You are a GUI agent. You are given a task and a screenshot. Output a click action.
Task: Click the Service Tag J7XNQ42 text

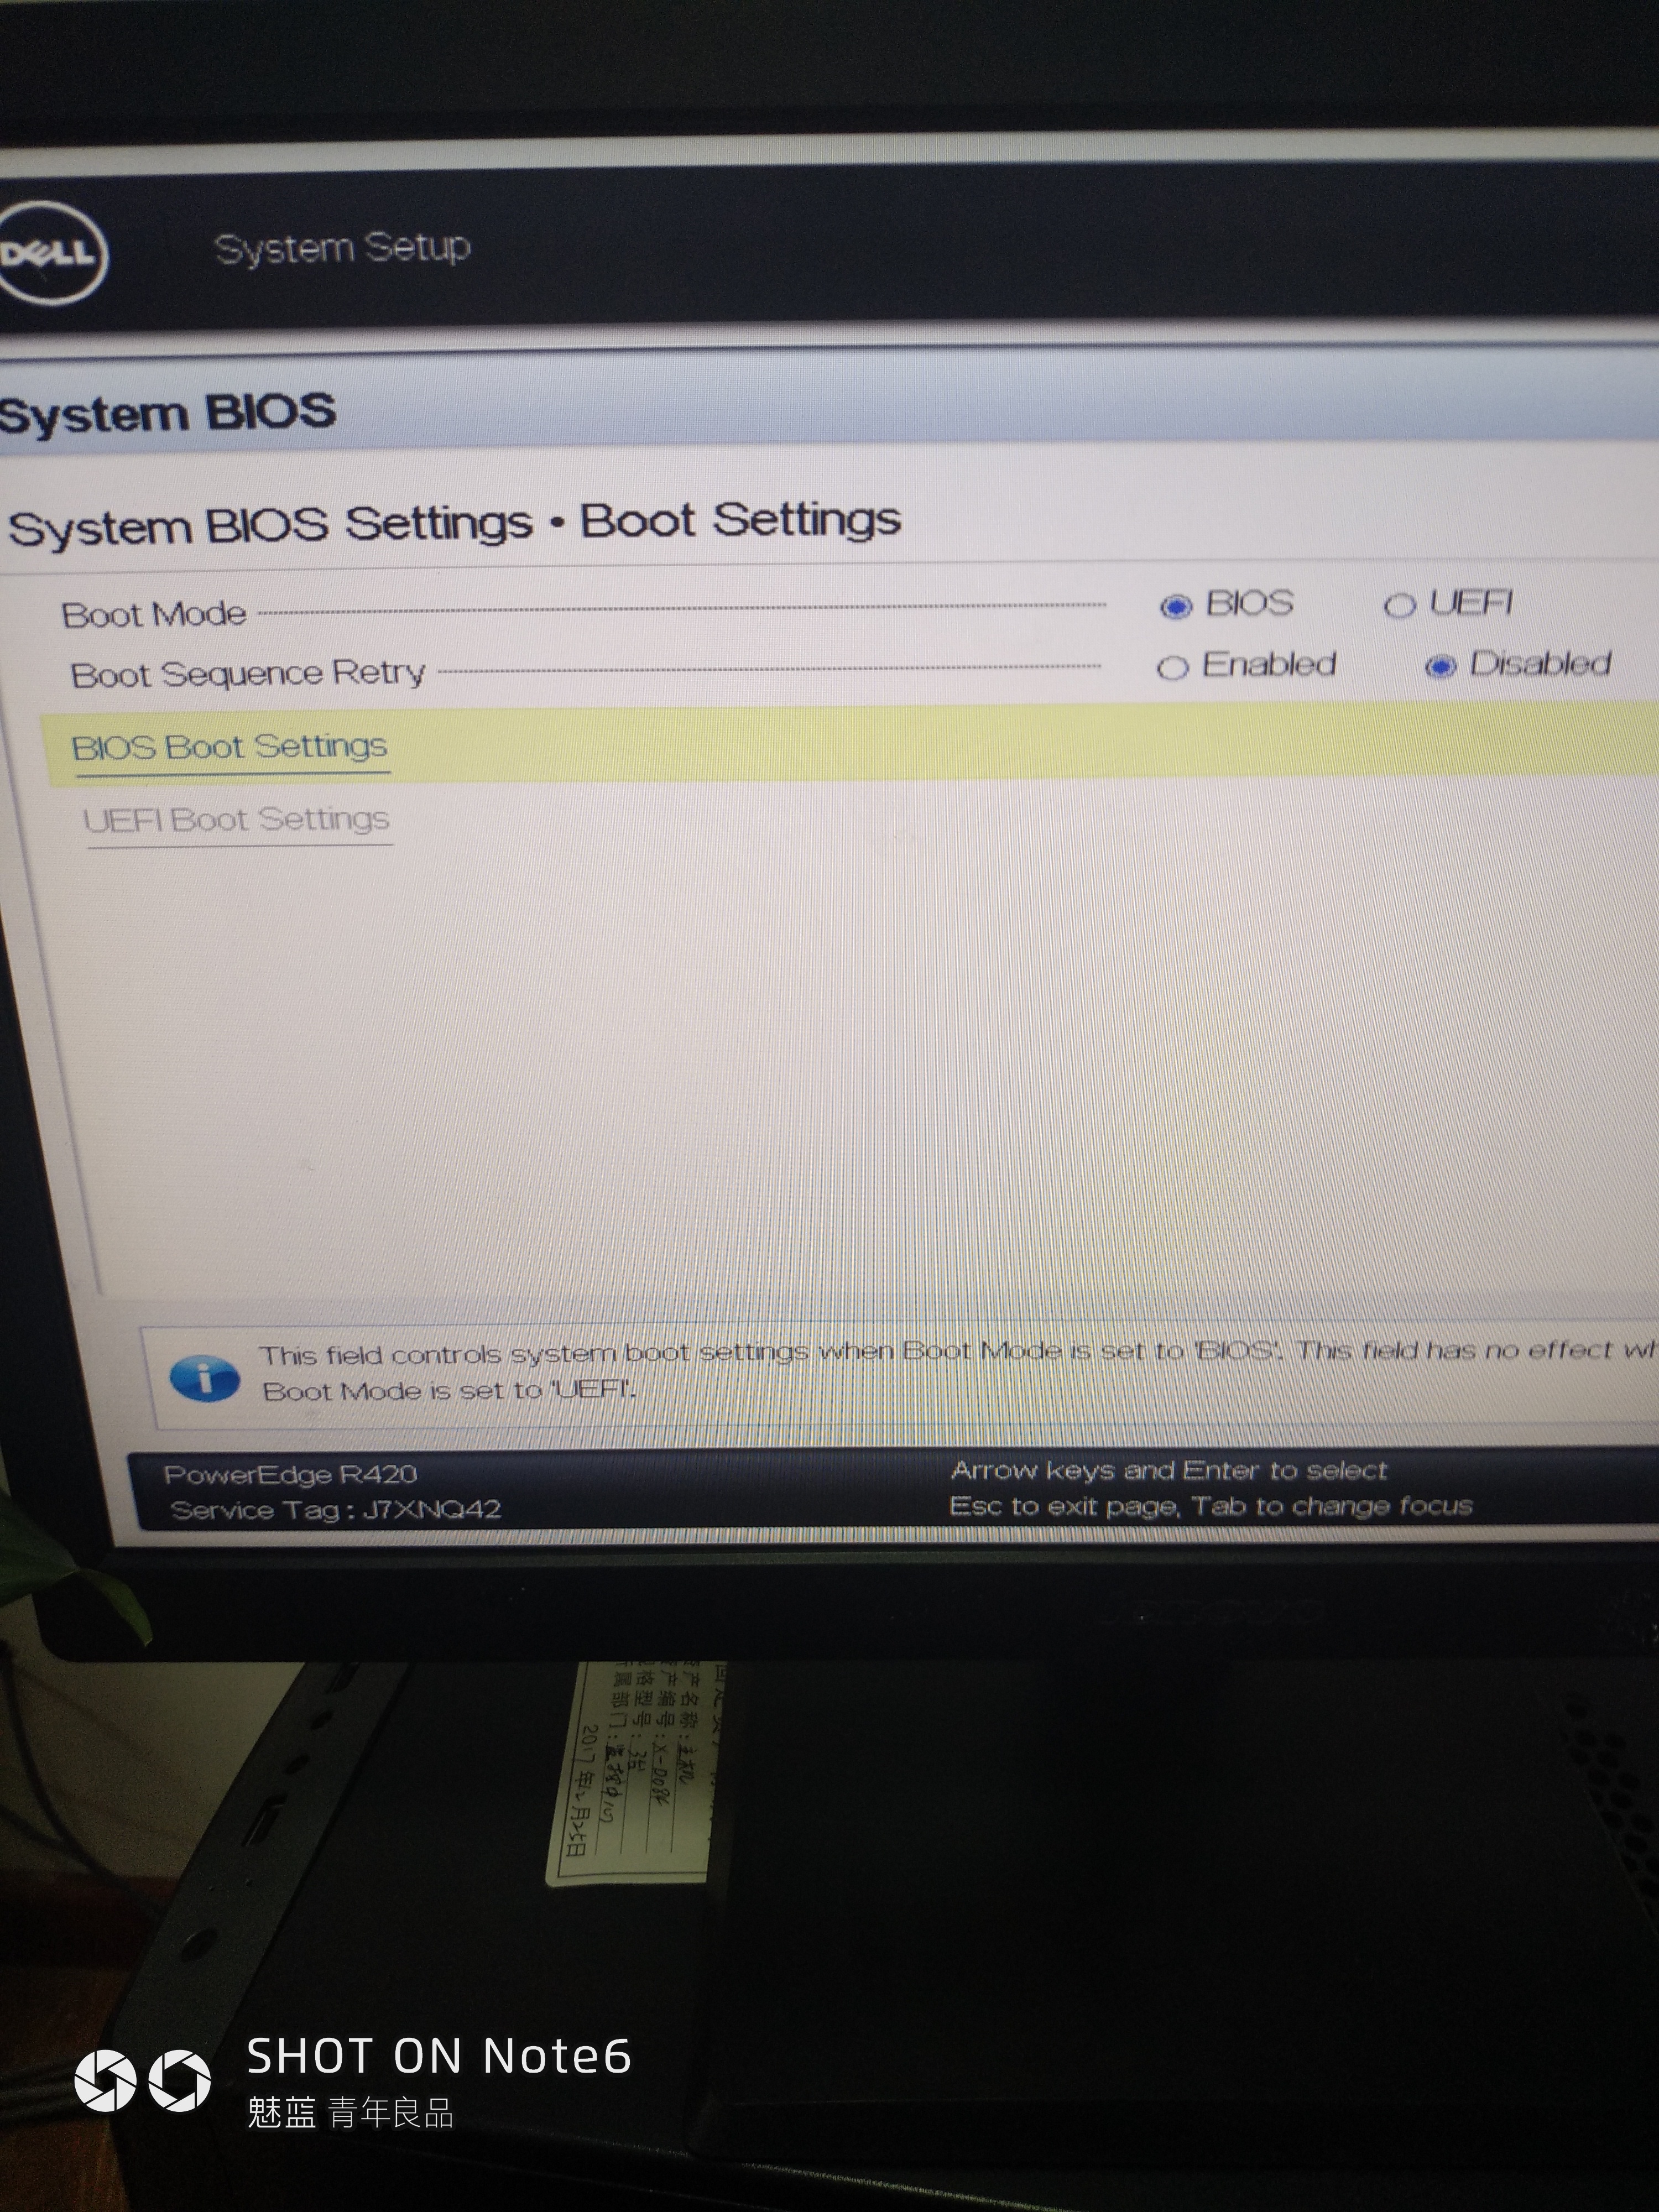tap(336, 1509)
